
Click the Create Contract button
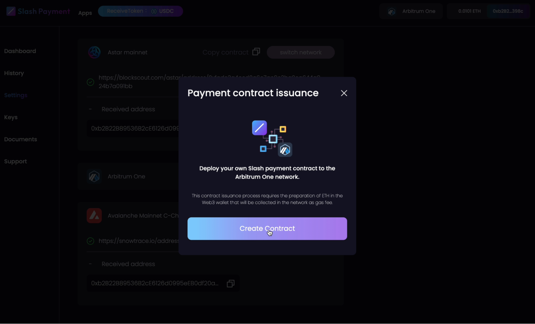[x=267, y=229]
